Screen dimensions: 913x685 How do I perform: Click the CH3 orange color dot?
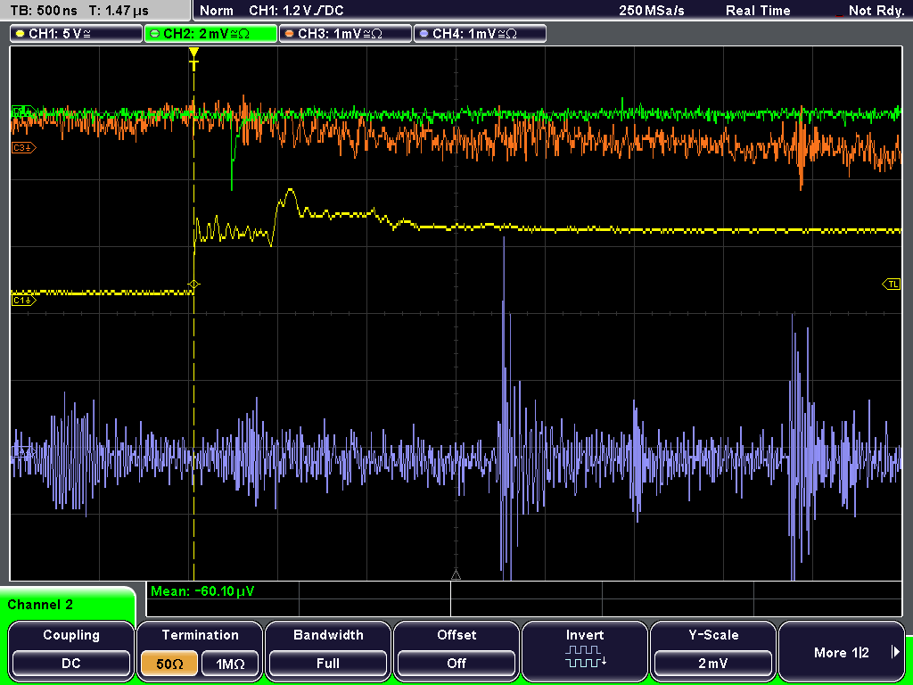point(290,34)
